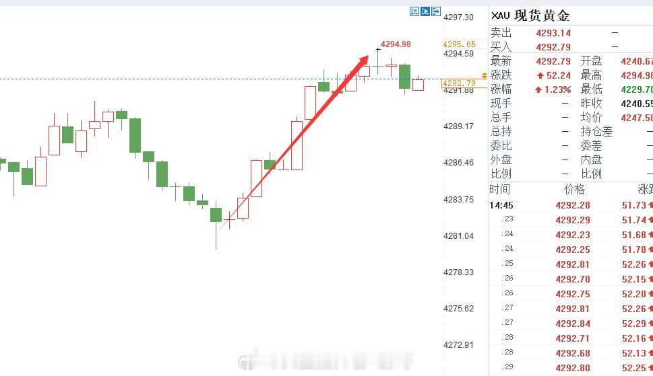Image resolution: width=653 pixels, height=376 pixels.
Task: Click the large green candle near current price
Action: pos(404,77)
